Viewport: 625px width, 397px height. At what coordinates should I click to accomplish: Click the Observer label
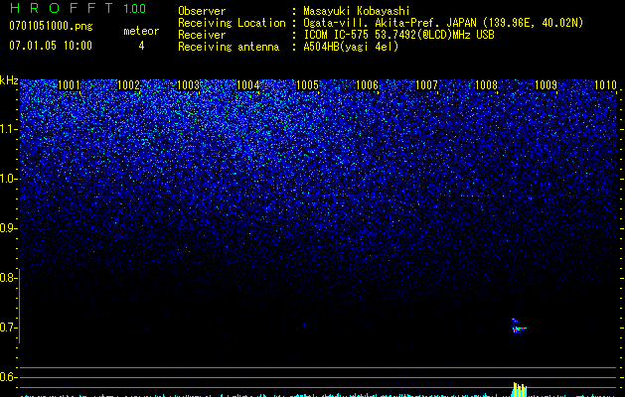point(202,11)
